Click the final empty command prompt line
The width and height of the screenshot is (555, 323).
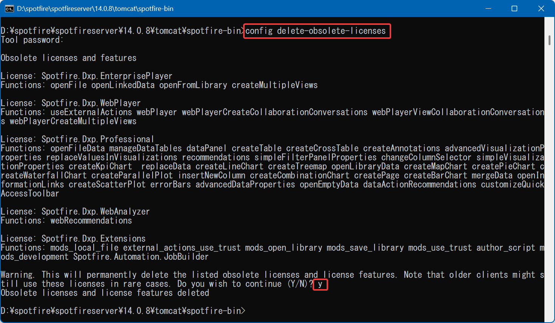(123, 311)
